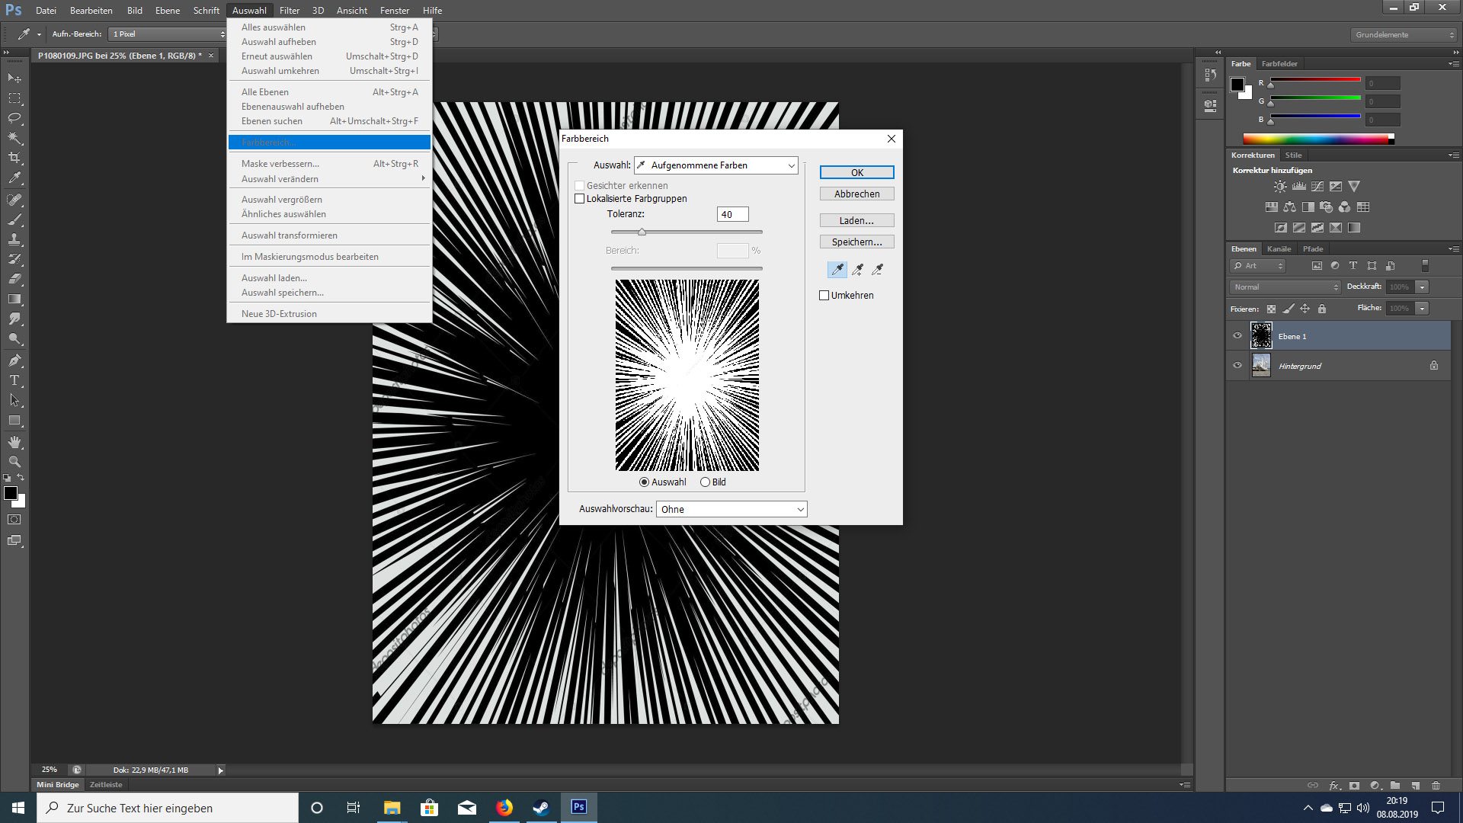Select the Hand tool
The width and height of the screenshot is (1463, 823).
14,442
